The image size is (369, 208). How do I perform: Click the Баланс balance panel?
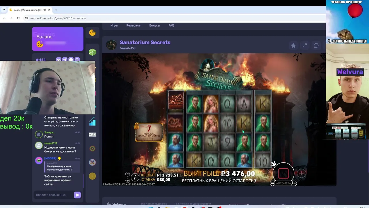click(x=58, y=39)
